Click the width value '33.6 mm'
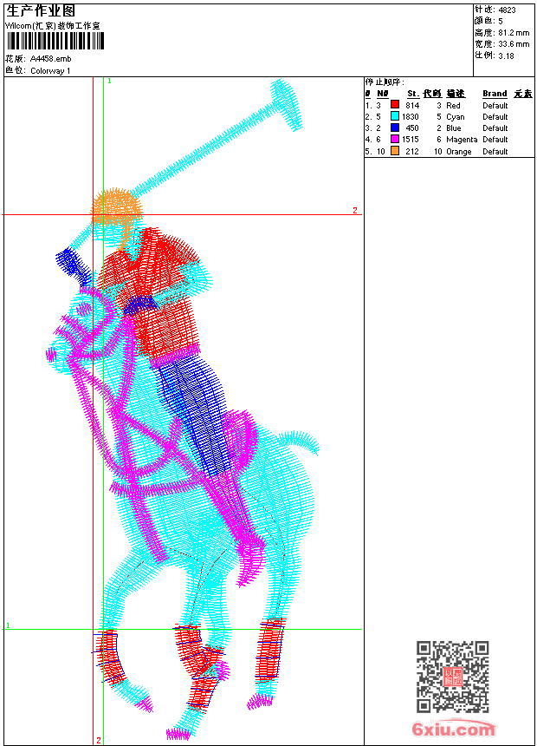Image resolution: width=537 pixels, height=746 pixels. click(514, 44)
